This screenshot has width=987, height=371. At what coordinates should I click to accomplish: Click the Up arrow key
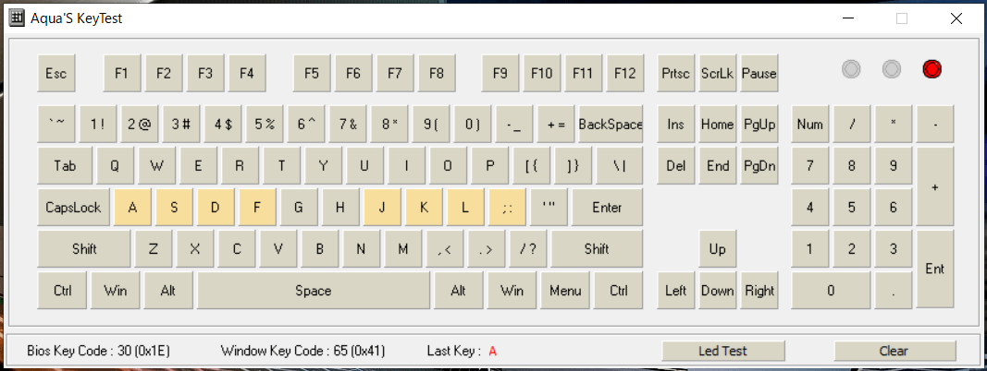click(x=718, y=249)
